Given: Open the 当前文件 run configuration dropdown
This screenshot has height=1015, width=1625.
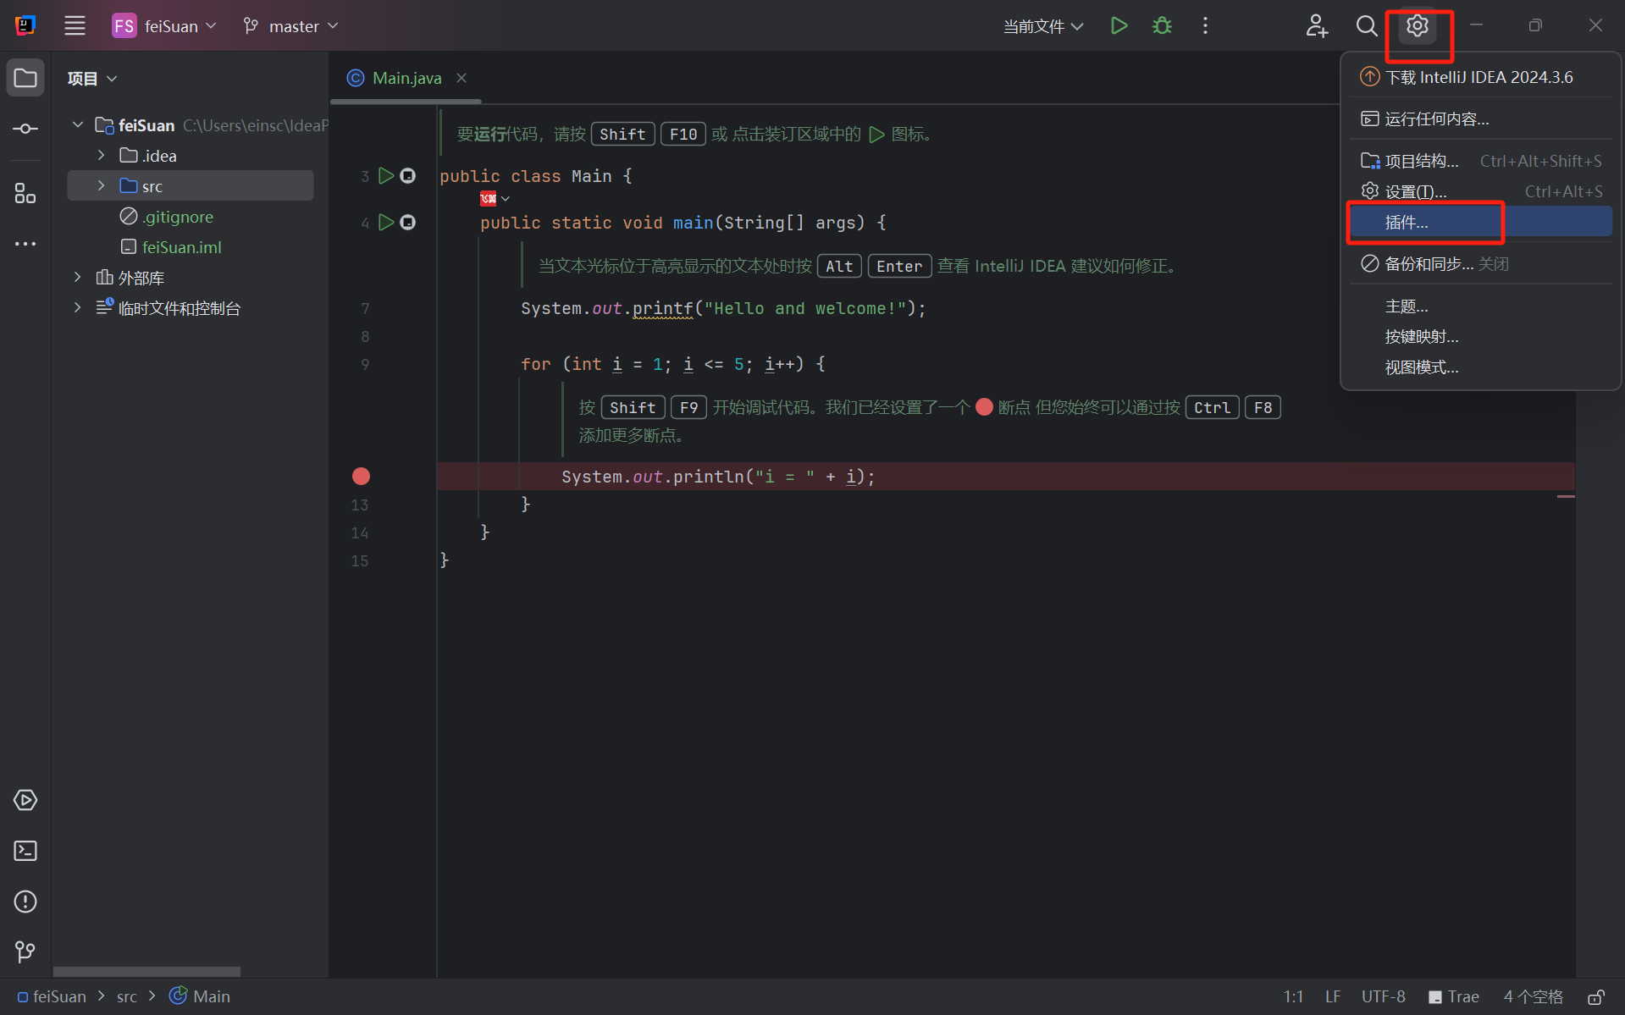Looking at the screenshot, I should (x=1042, y=26).
